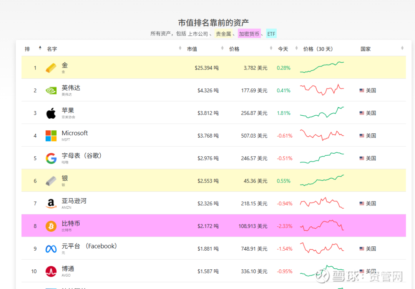Click the gold bar icon for 金
Image resolution: width=415 pixels, height=289 pixels.
pos(50,67)
